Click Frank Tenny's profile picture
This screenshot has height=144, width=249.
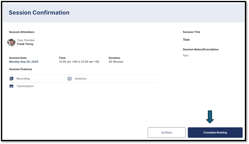11,42
